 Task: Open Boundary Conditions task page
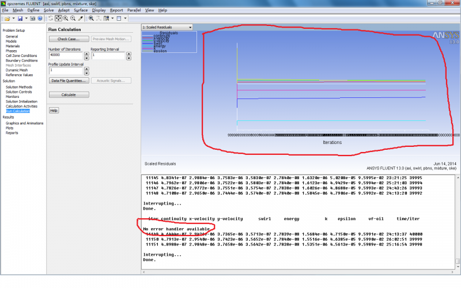[22, 60]
